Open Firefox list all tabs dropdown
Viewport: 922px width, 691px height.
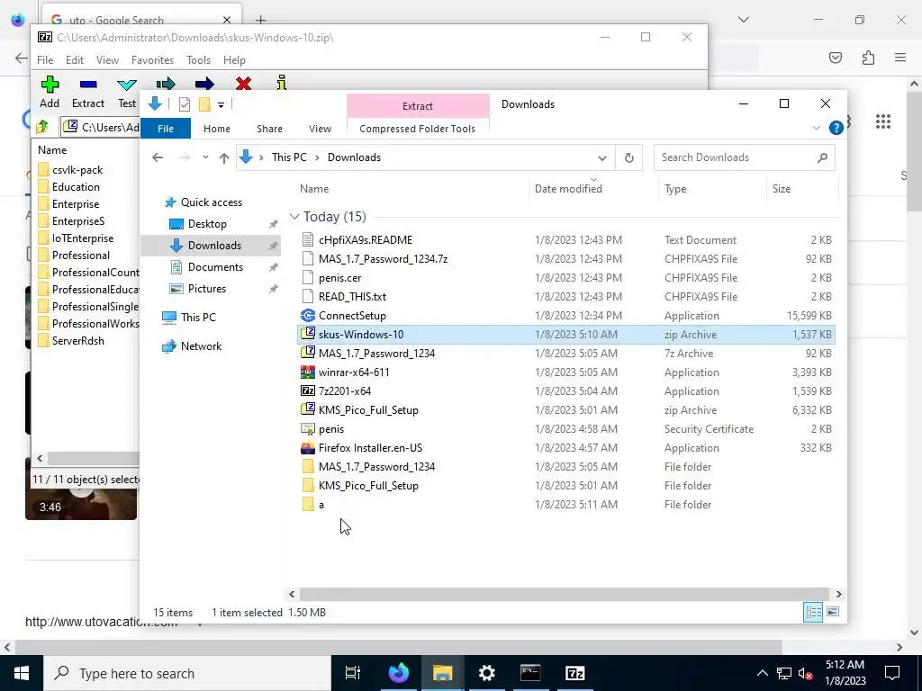click(743, 20)
